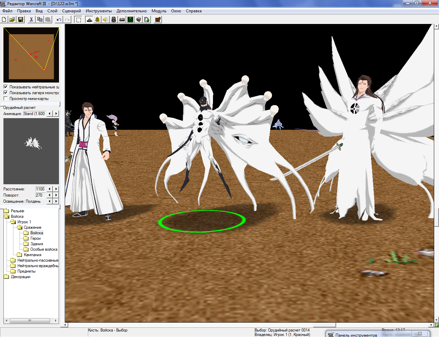
Task: Save the map with the floppy disk icon
Action: point(21,20)
